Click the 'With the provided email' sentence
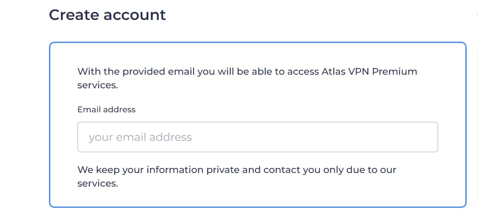This screenshot has width=478, height=221. click(x=181, y=72)
